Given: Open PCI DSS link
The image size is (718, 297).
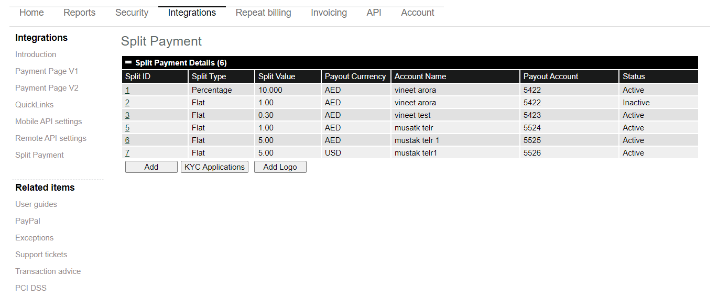Looking at the screenshot, I should tap(31, 288).
